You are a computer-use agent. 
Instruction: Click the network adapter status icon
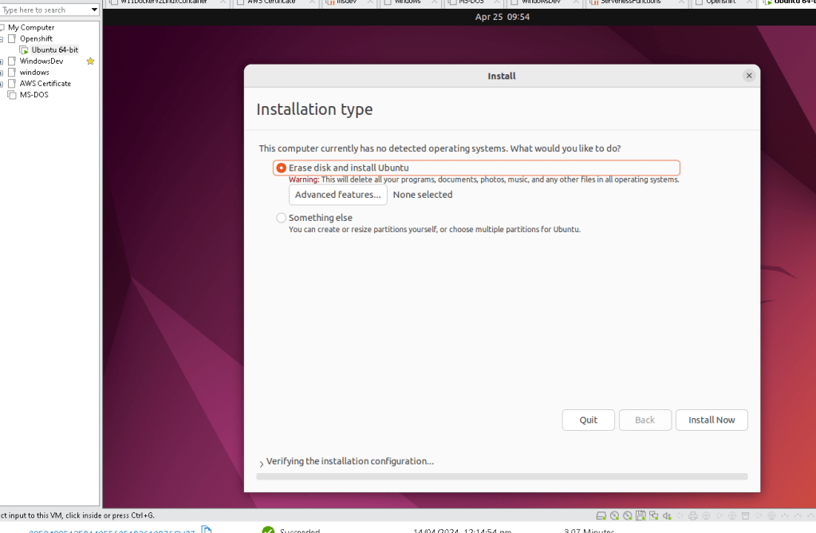653,515
